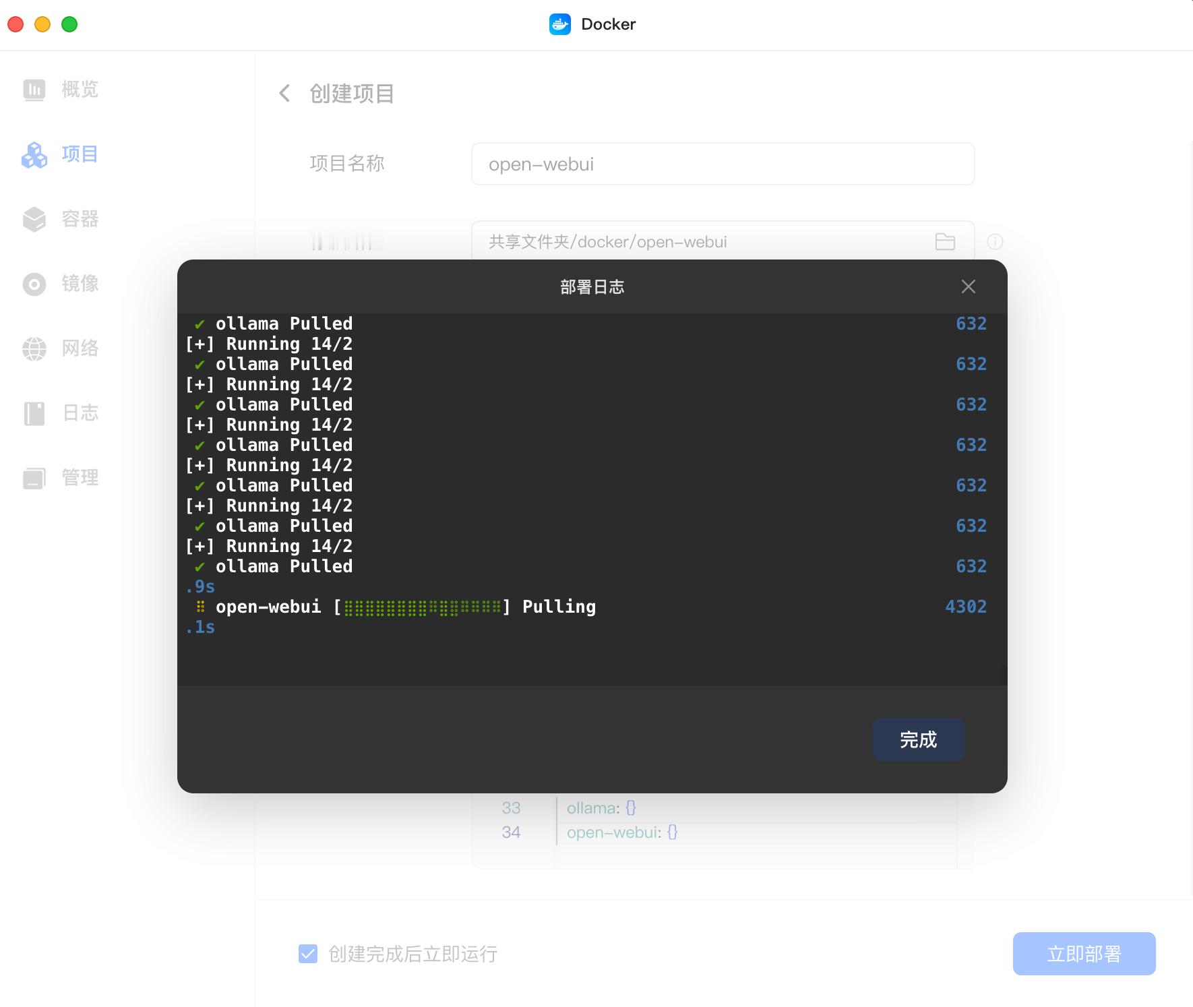Show path info via the circled i icon
Screen dimensions: 1193x1007
coord(995,241)
